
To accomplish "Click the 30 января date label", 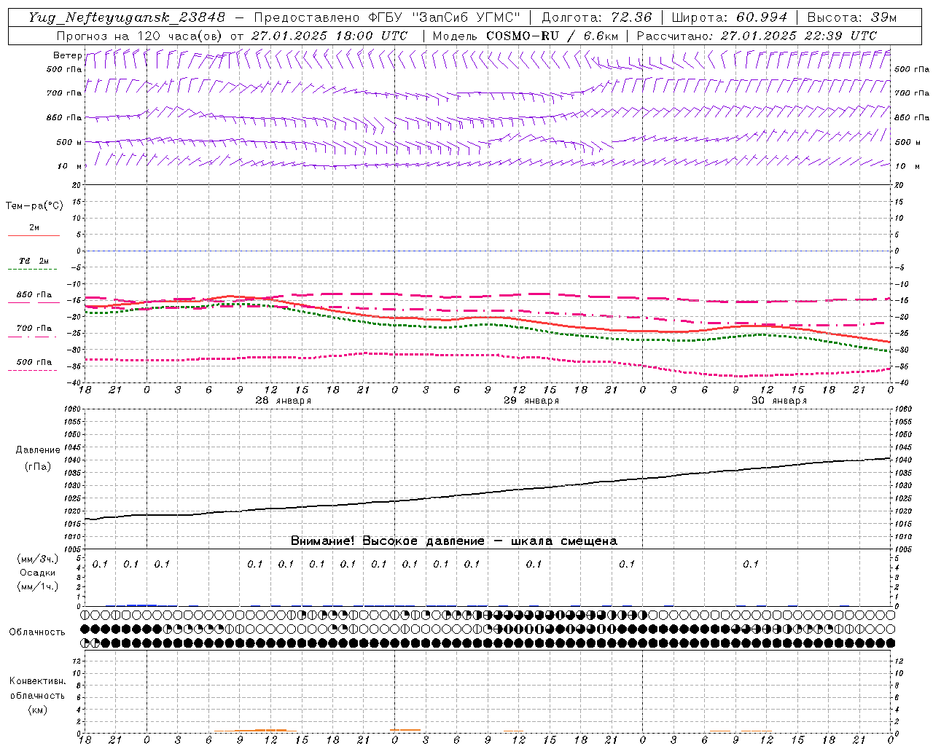I will [779, 401].
